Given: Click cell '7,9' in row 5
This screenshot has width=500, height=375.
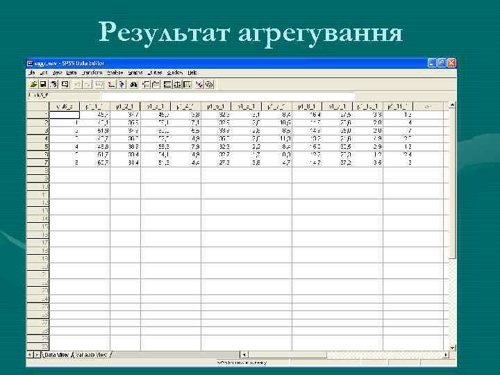Looking at the screenshot, I should [x=185, y=147].
